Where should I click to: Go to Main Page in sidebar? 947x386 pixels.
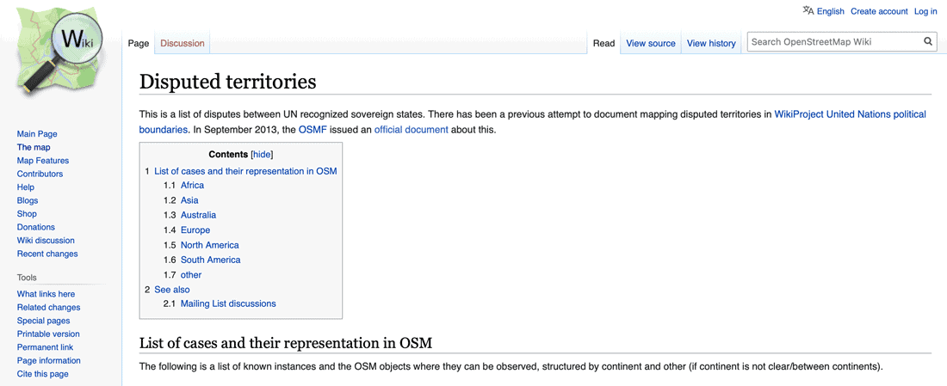coord(37,134)
